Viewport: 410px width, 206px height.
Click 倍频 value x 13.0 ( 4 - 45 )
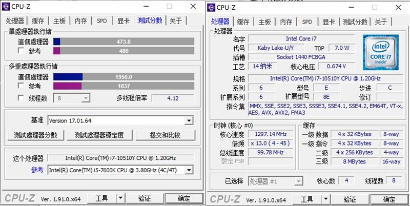271,143
